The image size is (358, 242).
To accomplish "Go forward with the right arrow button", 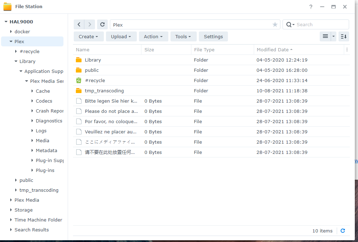I will coord(90,24).
